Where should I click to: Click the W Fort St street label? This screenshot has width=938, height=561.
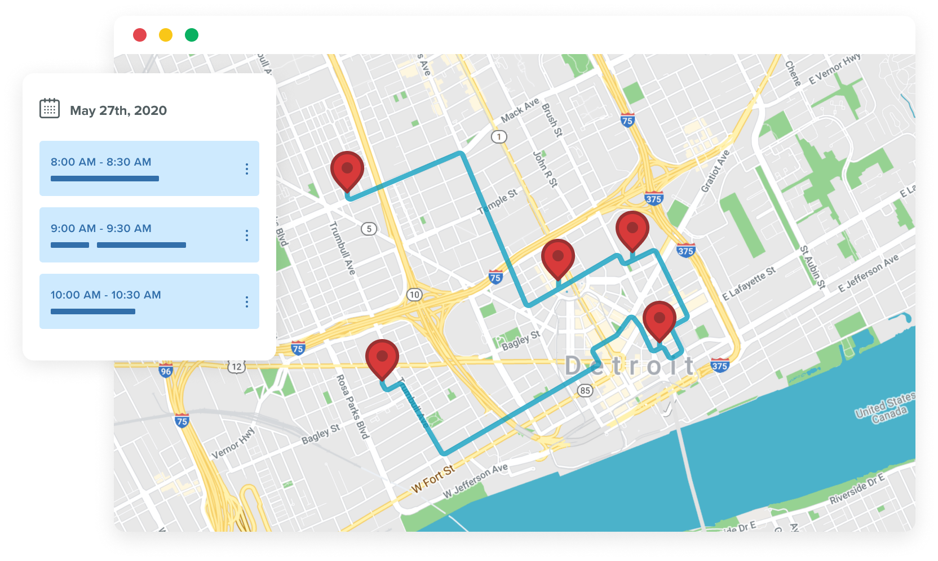tap(433, 479)
